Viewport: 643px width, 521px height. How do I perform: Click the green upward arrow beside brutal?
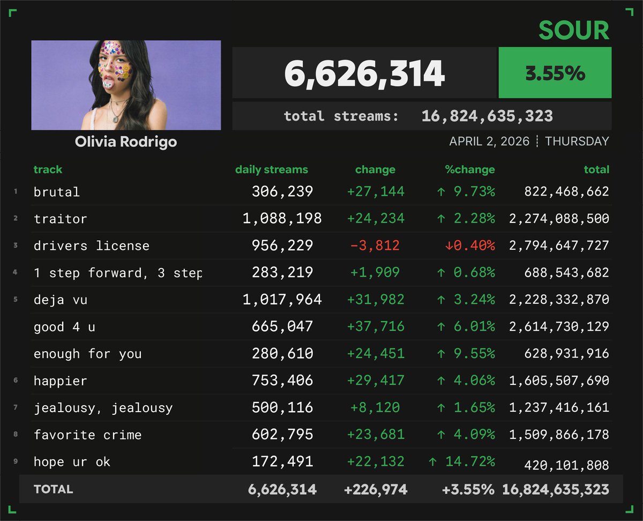[x=440, y=191]
